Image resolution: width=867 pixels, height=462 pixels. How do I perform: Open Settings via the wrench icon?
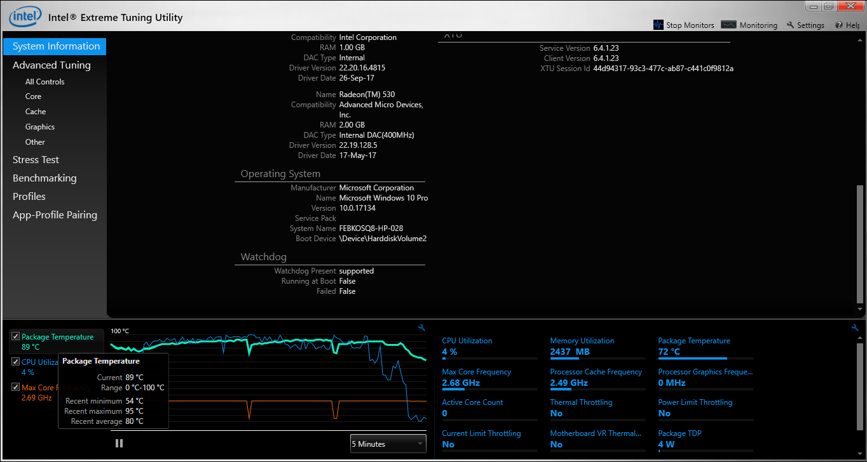790,25
